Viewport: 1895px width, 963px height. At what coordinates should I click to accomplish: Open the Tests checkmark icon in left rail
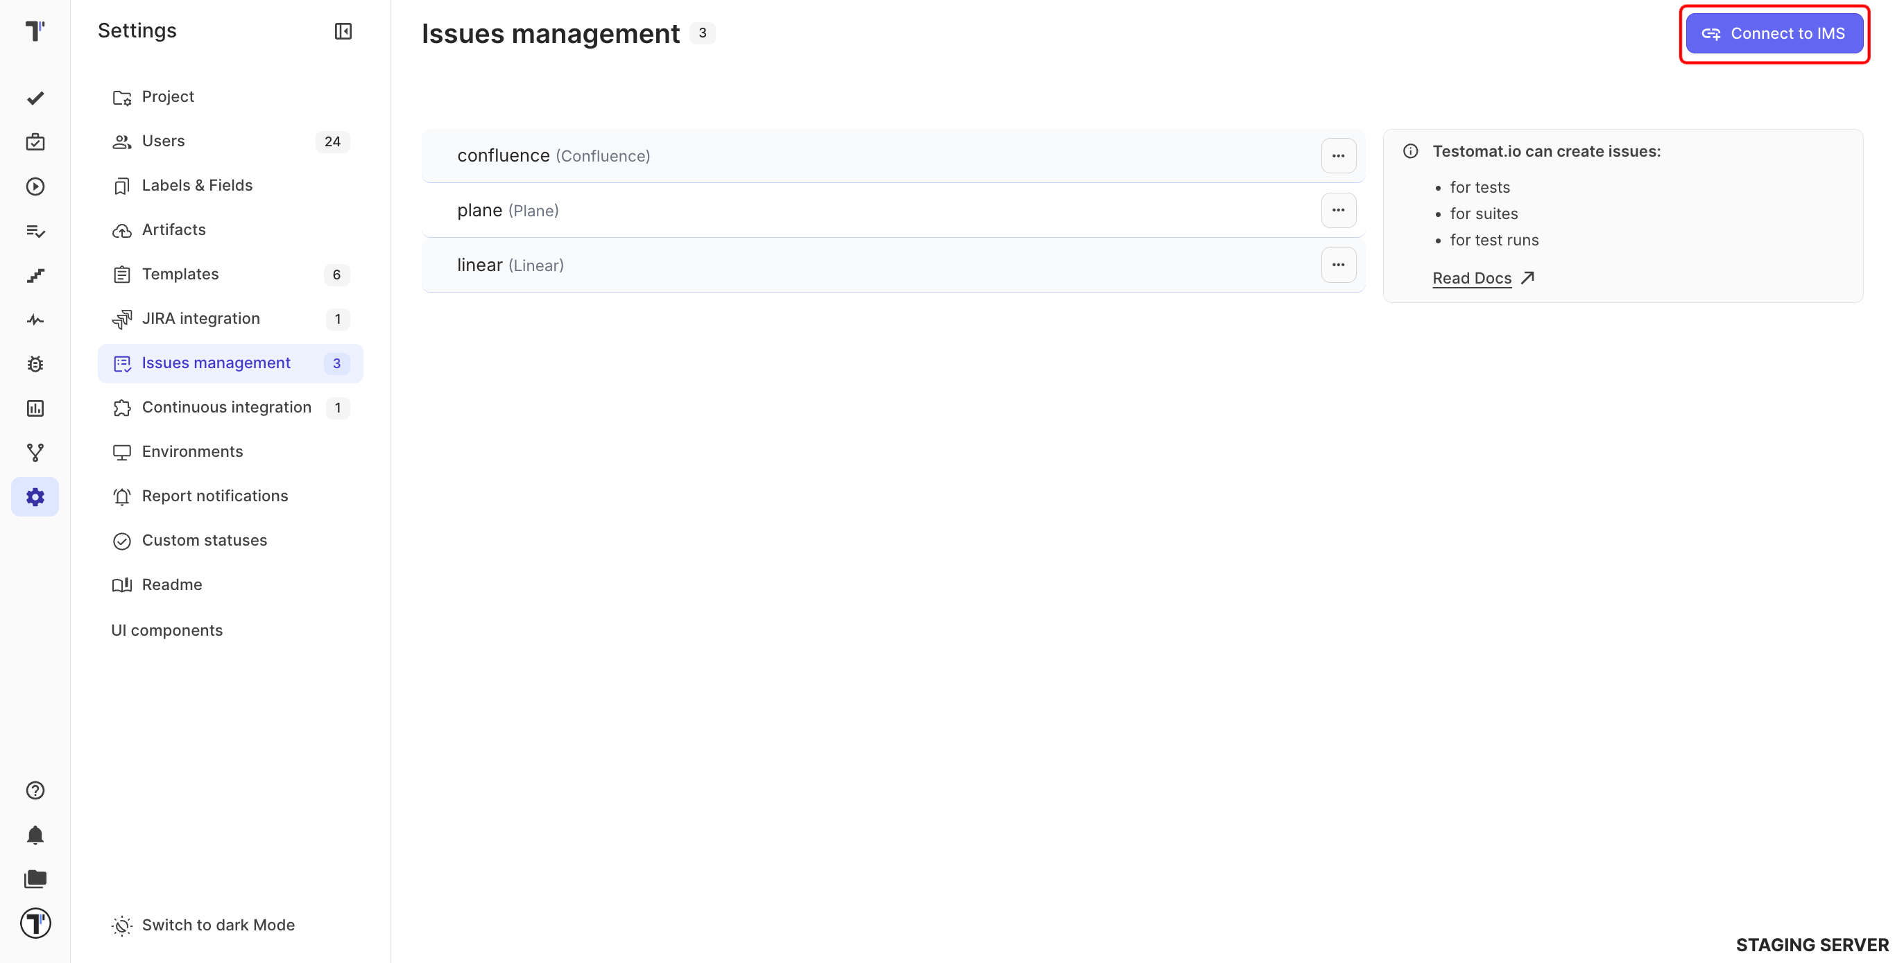pyautogui.click(x=35, y=98)
